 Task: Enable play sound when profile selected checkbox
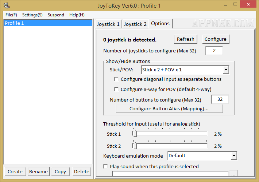click(x=105, y=166)
